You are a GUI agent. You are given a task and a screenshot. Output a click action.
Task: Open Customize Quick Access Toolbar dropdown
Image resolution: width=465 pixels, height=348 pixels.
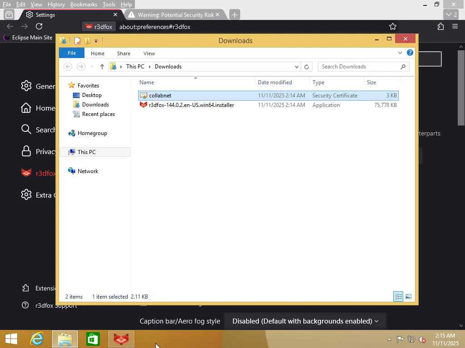[96, 41]
